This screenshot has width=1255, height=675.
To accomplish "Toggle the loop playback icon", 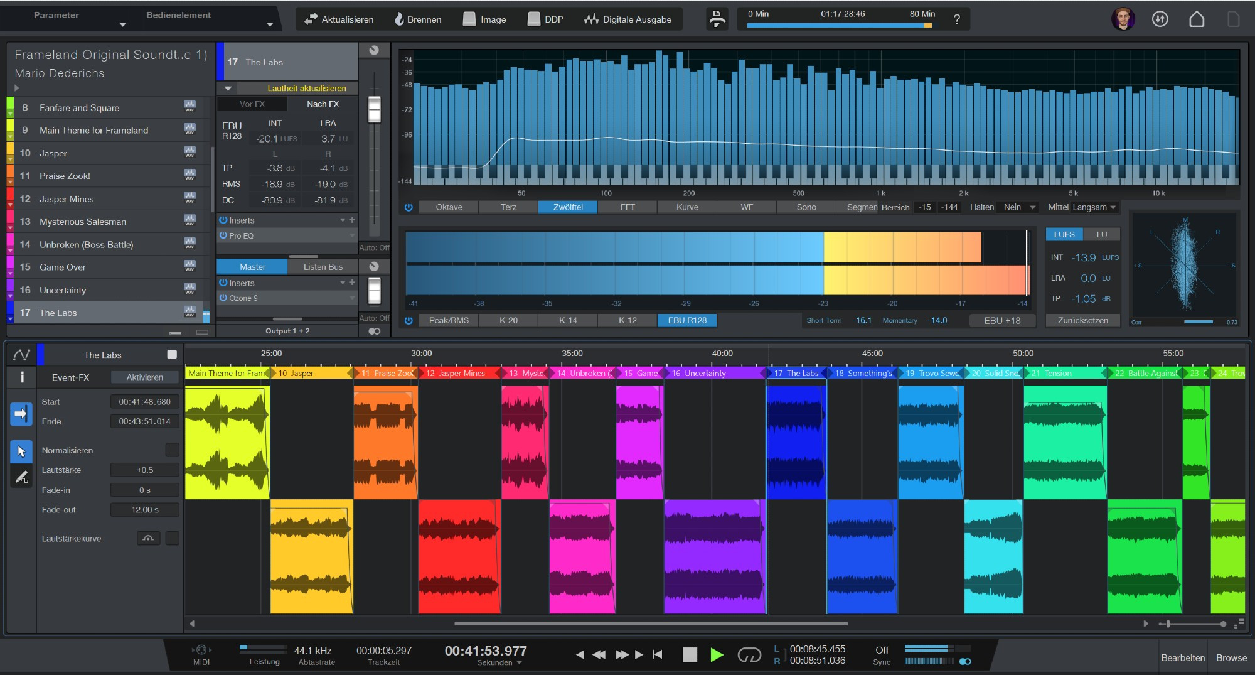I will [x=749, y=655].
